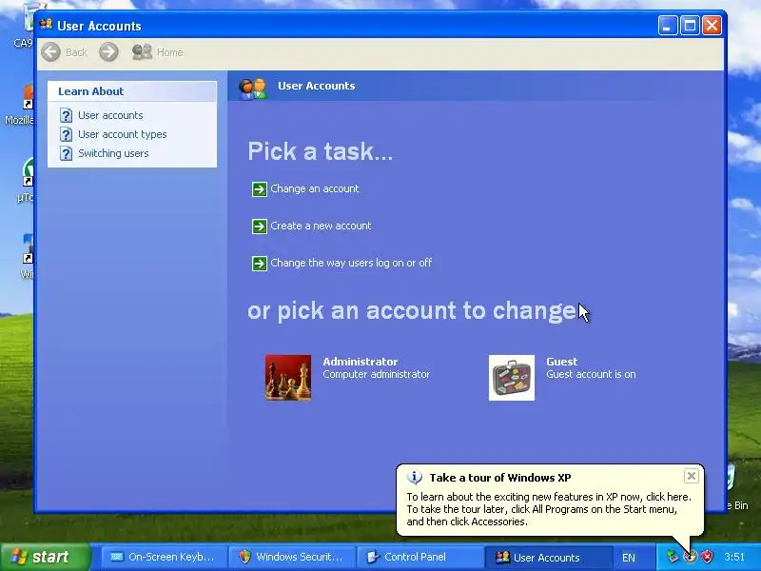
Task: Click the info icon in tour balloon
Action: point(414,478)
